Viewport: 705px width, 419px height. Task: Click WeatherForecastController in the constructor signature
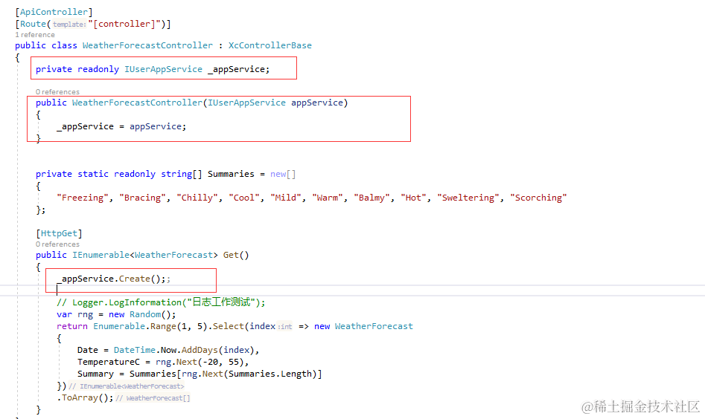[x=137, y=103]
